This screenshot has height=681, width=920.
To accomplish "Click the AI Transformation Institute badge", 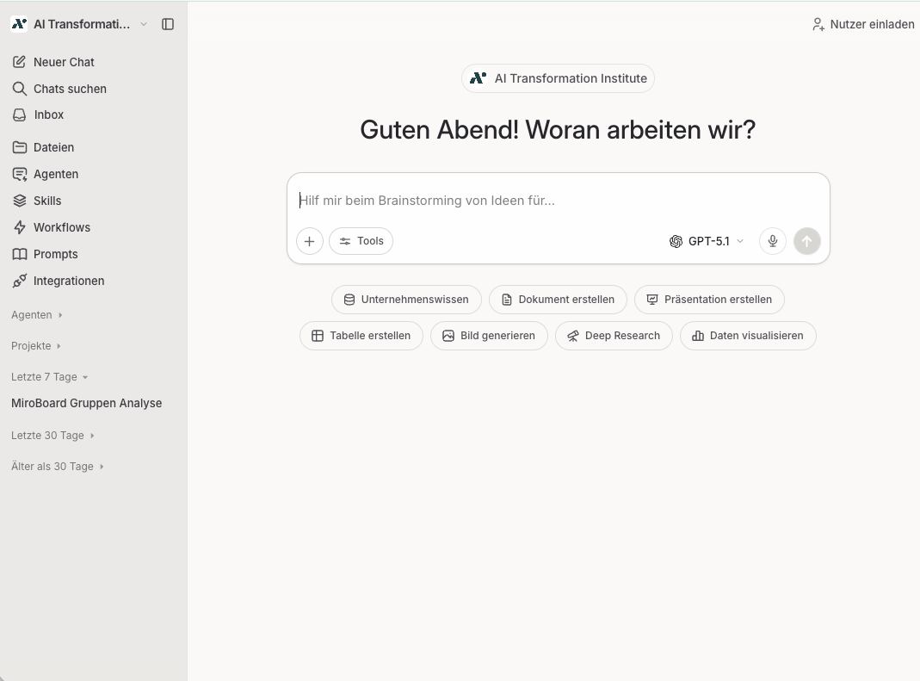I will pos(558,78).
